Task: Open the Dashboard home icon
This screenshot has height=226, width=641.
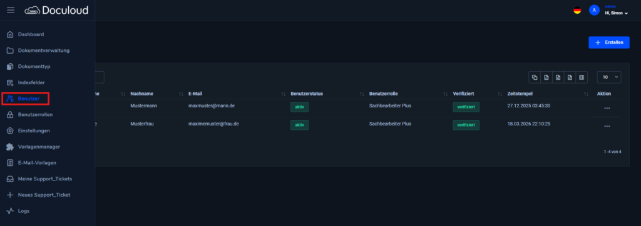Action: pos(10,34)
